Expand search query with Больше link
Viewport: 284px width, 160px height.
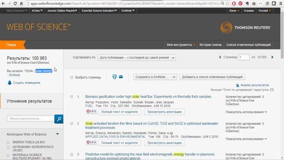14,75
